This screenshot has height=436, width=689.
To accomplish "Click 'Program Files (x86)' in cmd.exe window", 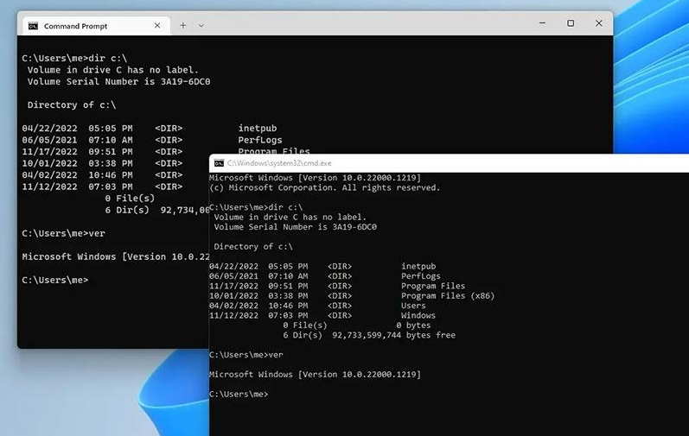I will [448, 295].
